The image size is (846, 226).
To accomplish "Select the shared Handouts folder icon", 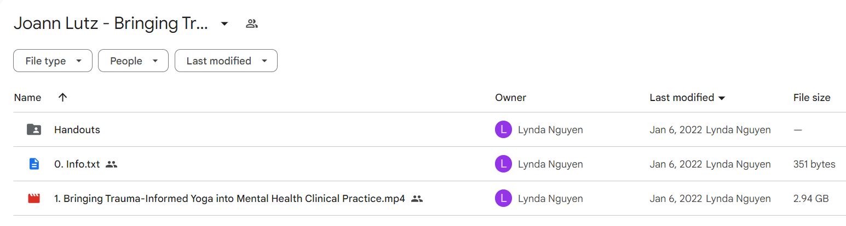I will (x=34, y=130).
